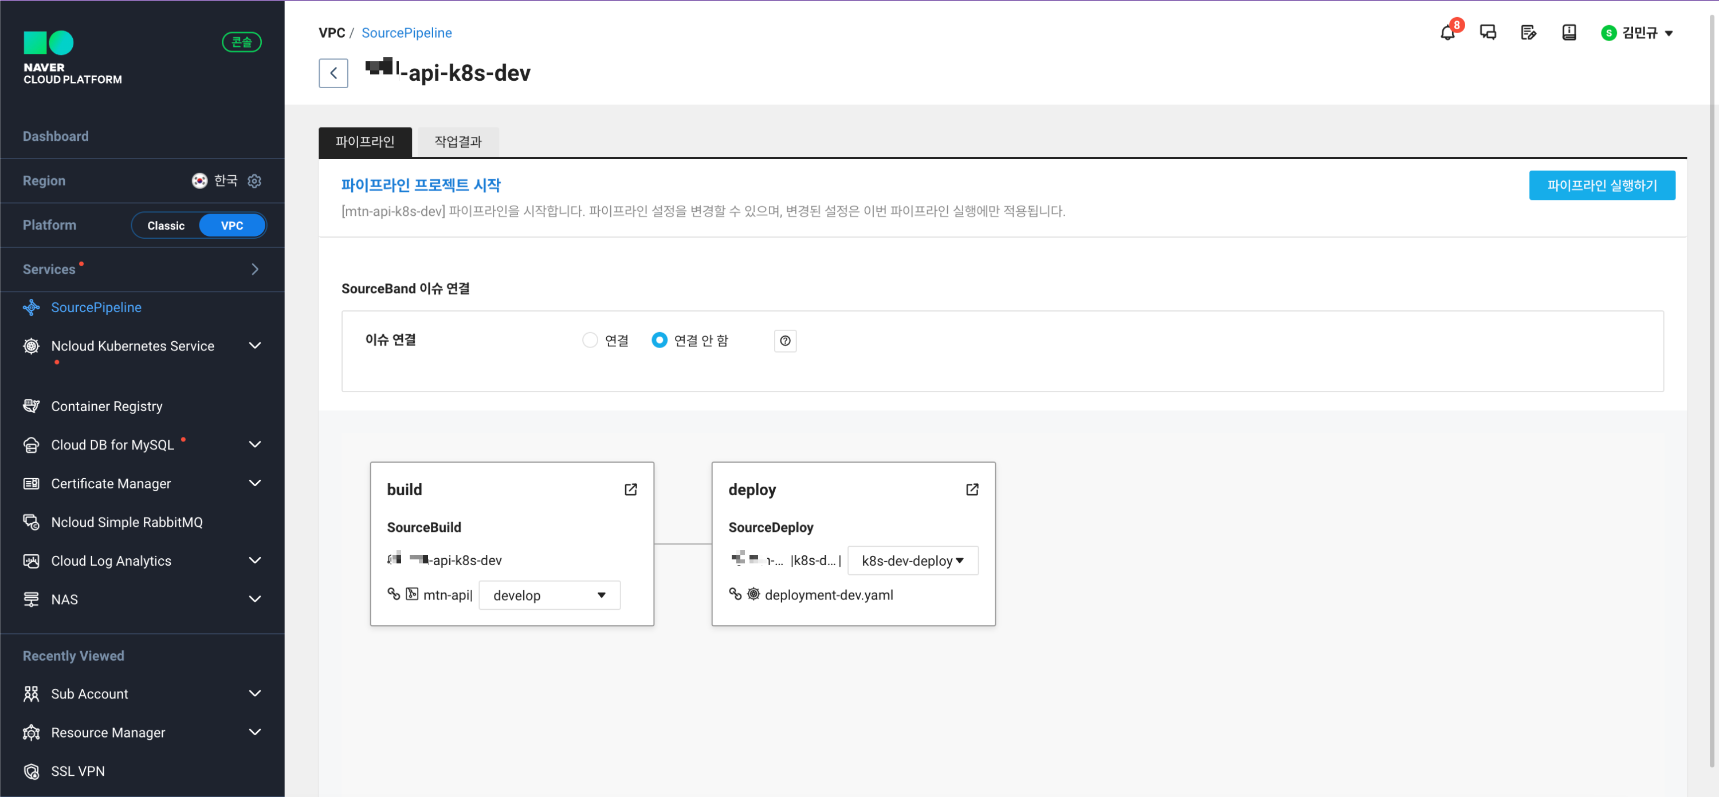Open the develop branch dropdown
Viewport: 1719px width, 797px height.
pyautogui.click(x=548, y=595)
